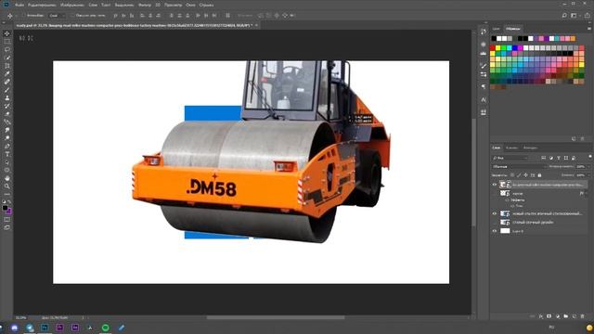Toggle Show Transform Controls checkbox
The width and height of the screenshot is (594, 334).
click(72, 16)
